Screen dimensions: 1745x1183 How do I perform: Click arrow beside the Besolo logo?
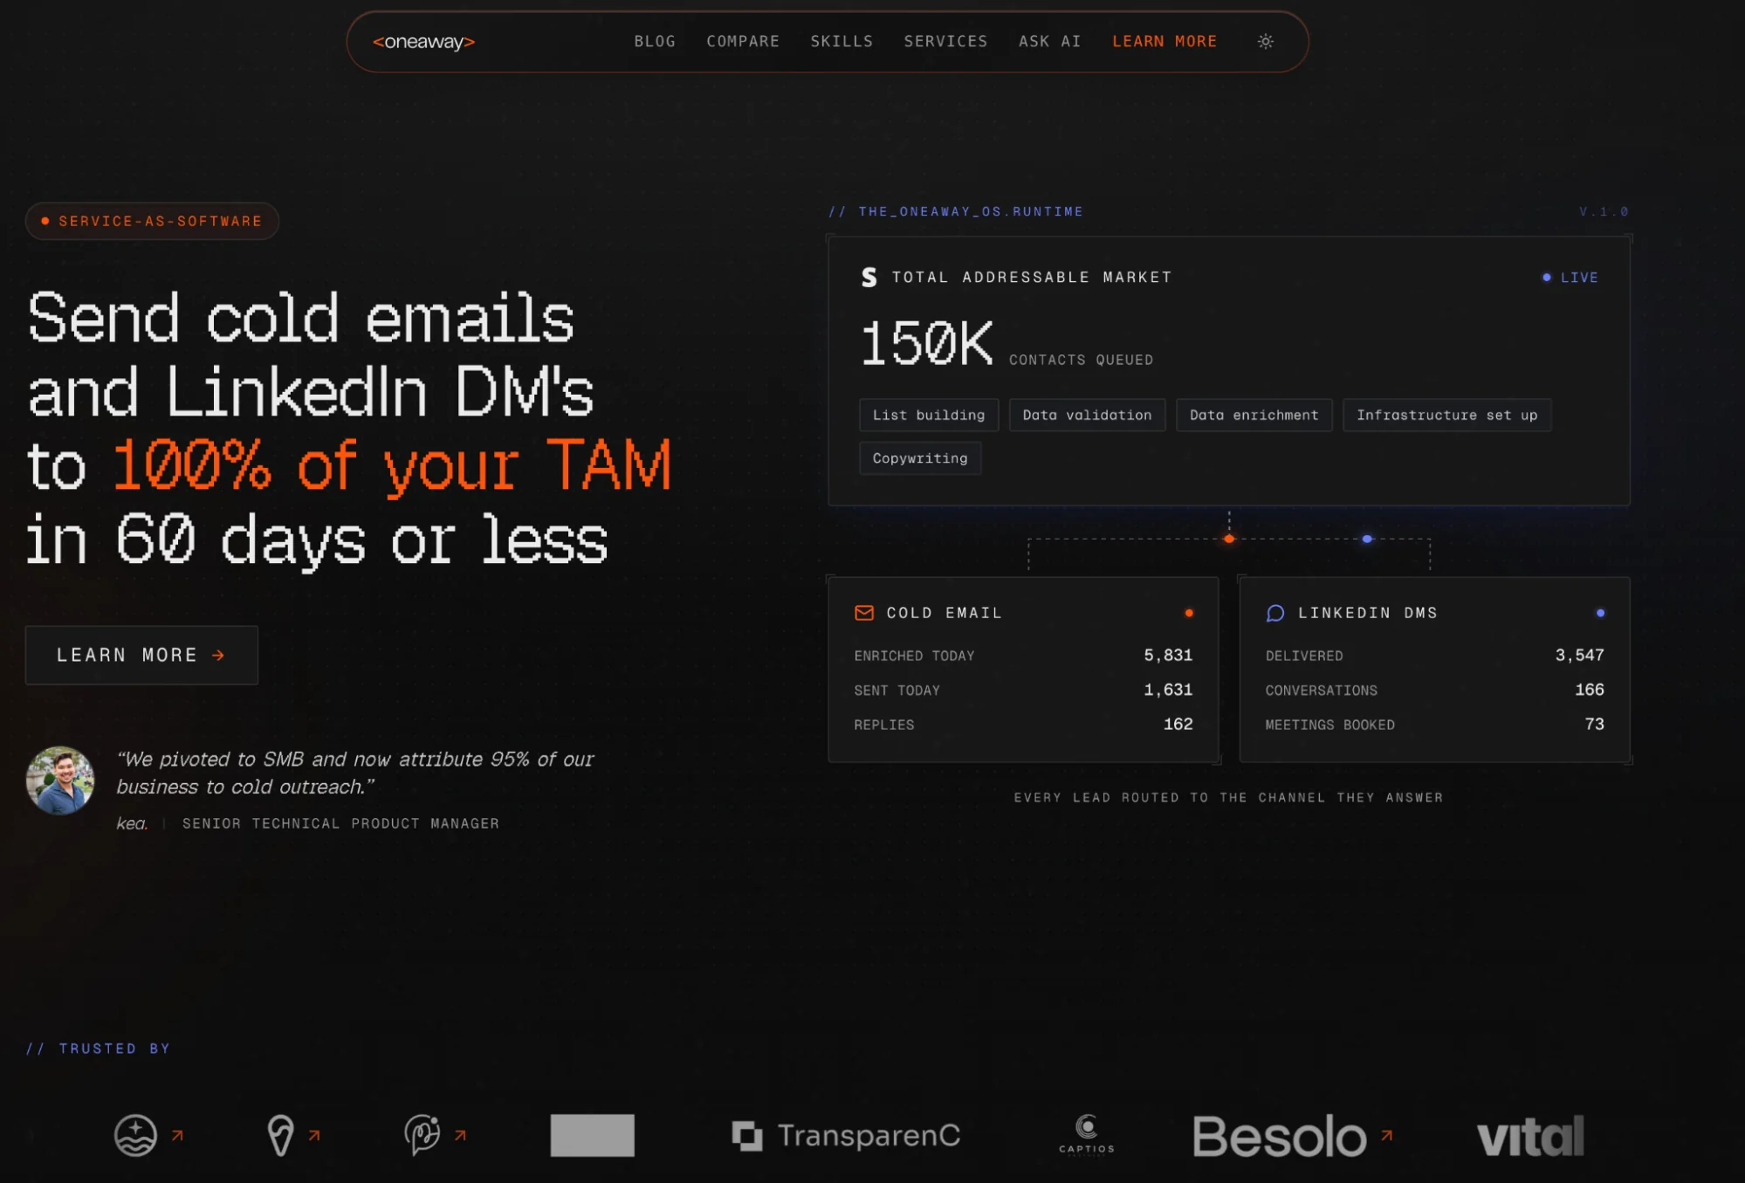point(1386,1135)
